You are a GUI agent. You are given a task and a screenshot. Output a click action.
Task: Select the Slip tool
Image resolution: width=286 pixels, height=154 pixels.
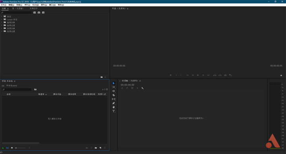tap(114, 99)
